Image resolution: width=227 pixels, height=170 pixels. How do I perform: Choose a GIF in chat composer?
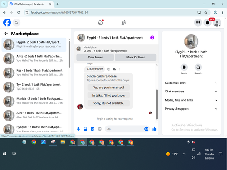click(99, 129)
